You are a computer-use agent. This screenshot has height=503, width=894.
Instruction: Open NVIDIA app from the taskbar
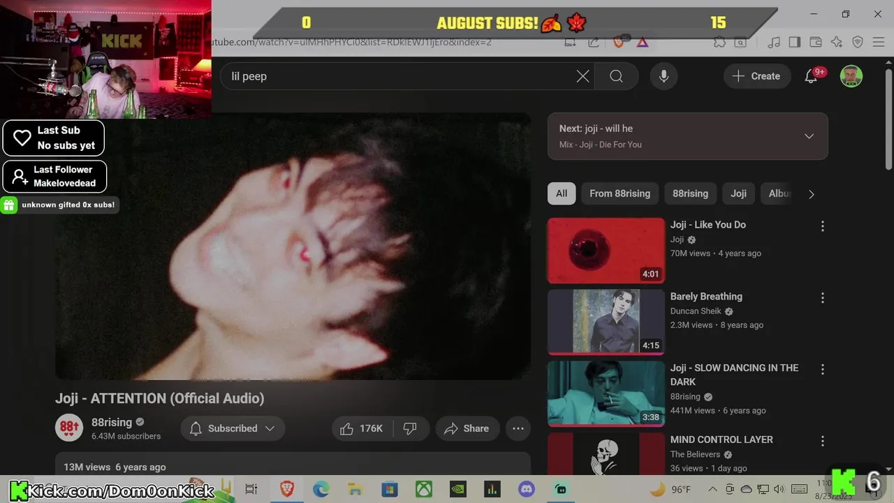(458, 489)
